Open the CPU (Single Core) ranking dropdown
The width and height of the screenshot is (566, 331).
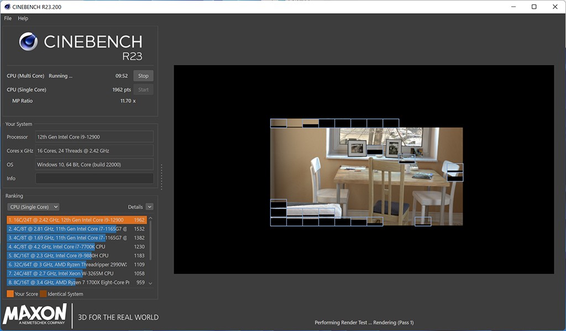point(33,207)
